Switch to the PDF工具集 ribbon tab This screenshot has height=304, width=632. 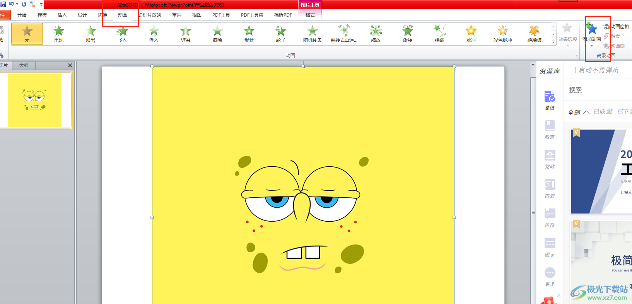252,15
